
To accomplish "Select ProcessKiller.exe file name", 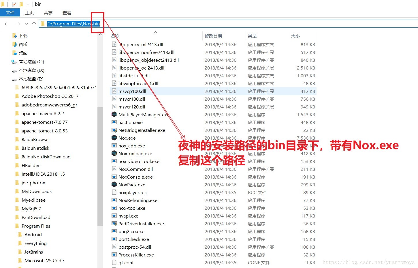I will [136, 255].
